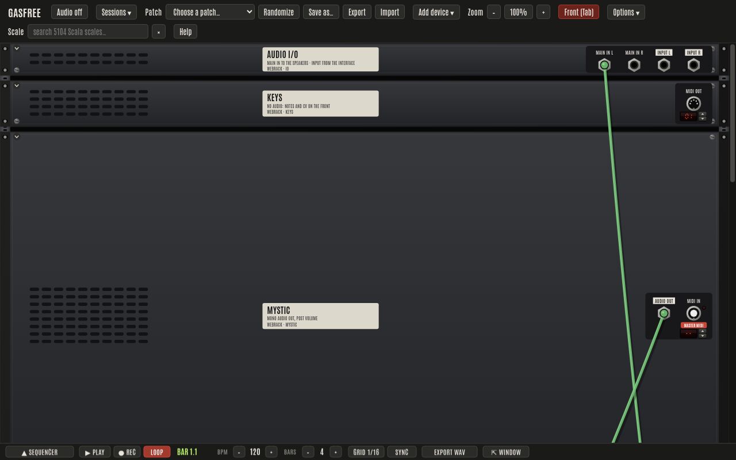Click the MAIN IN L jack
This screenshot has width=736, height=460.
604,65
